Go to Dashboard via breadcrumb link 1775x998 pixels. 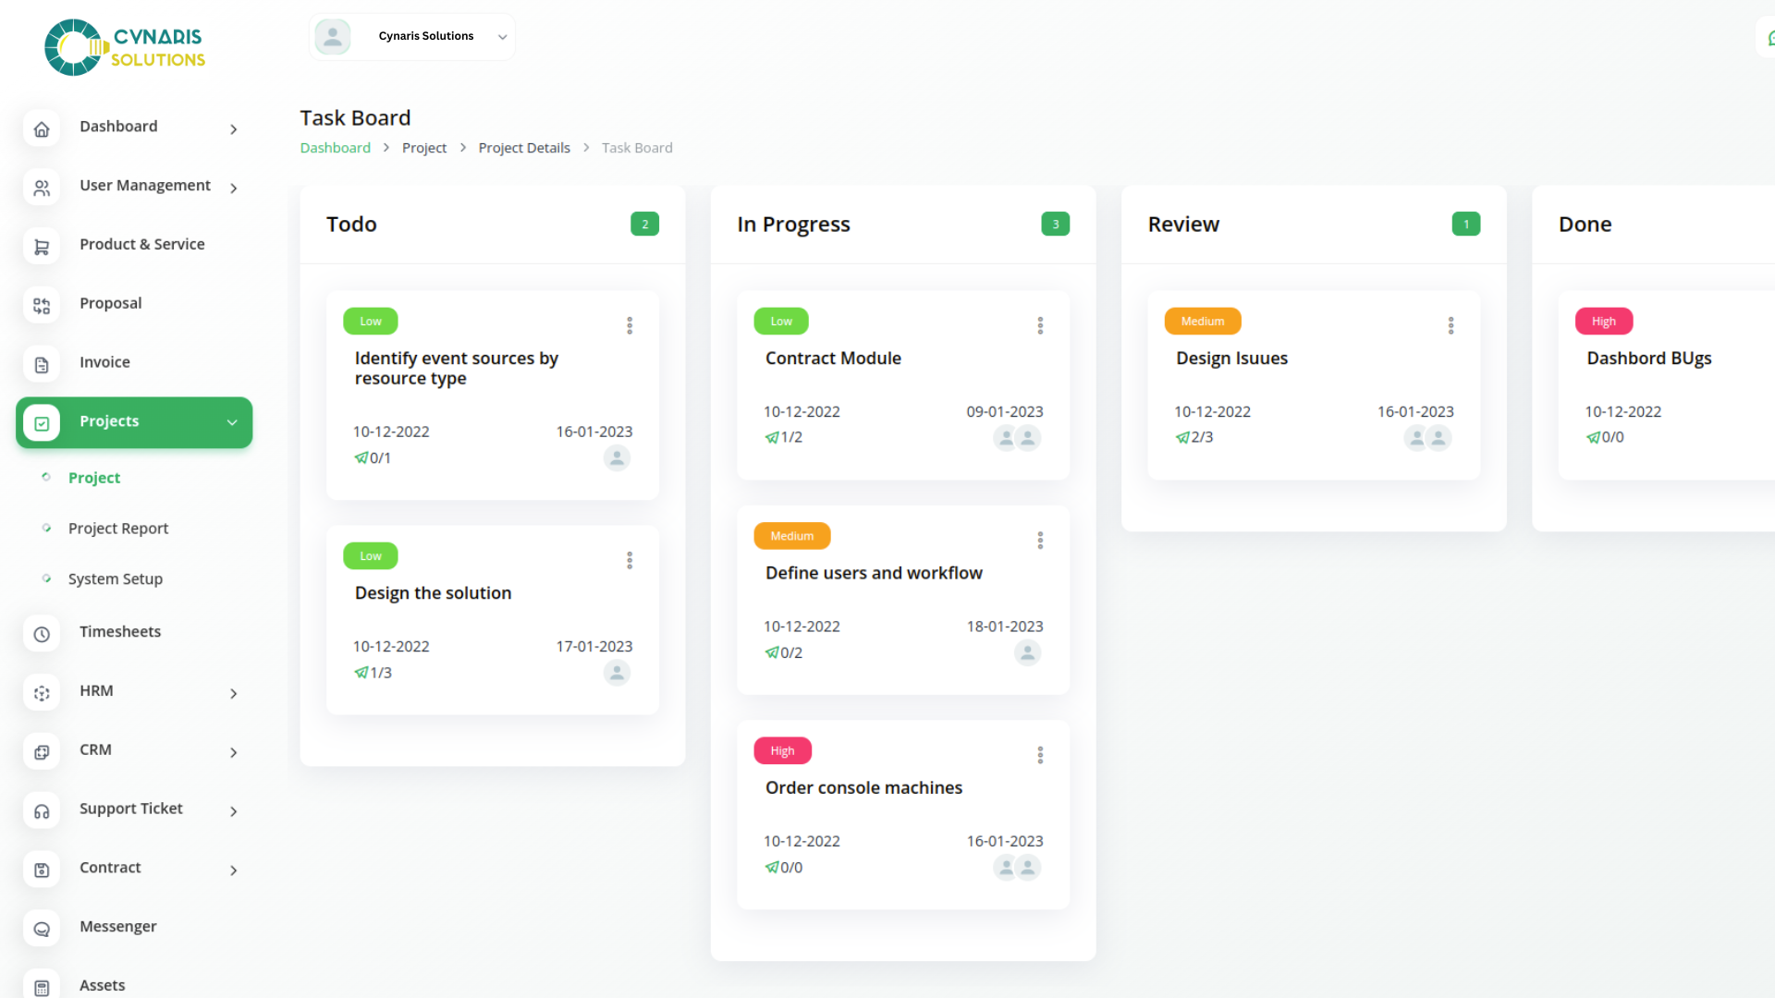pos(335,148)
